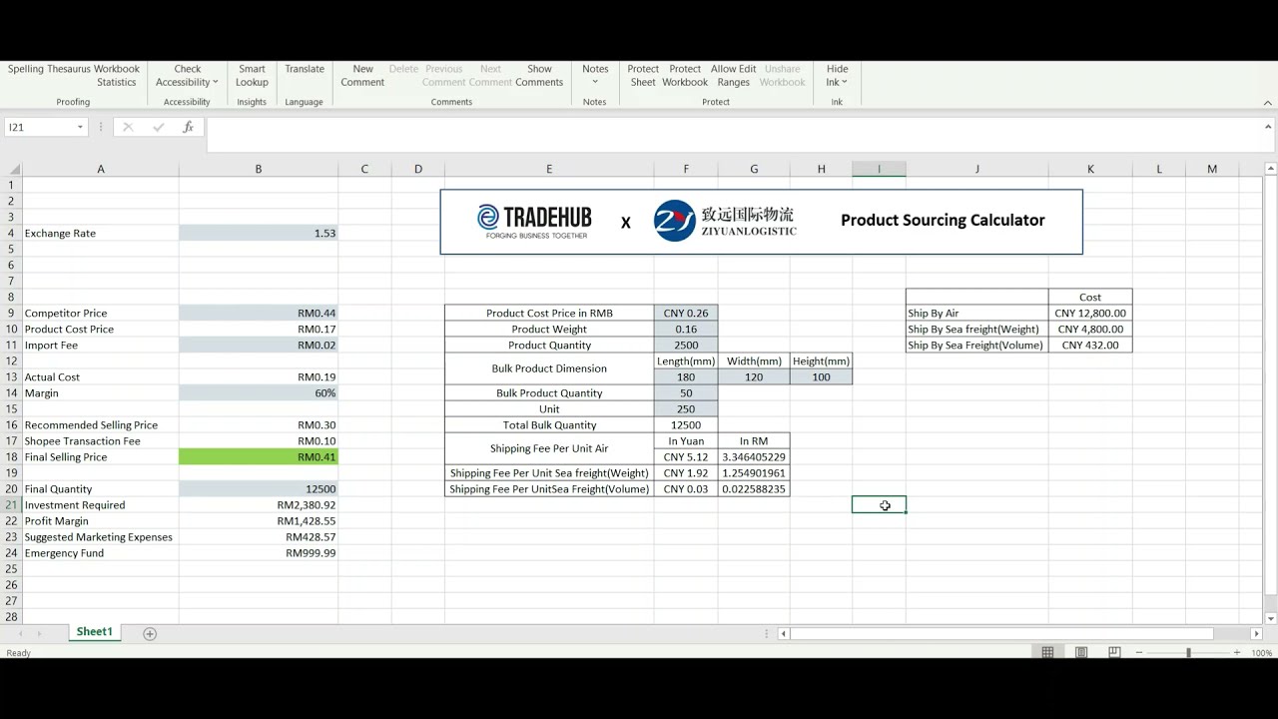
Task: Switch to Normal view icon
Action: tap(1047, 652)
